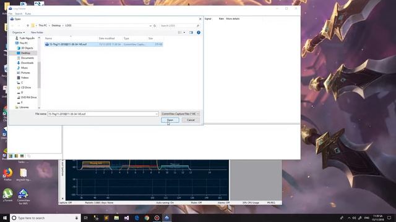Click the CommView taskbar icon
The width and height of the screenshot is (396, 222).
pos(167,218)
